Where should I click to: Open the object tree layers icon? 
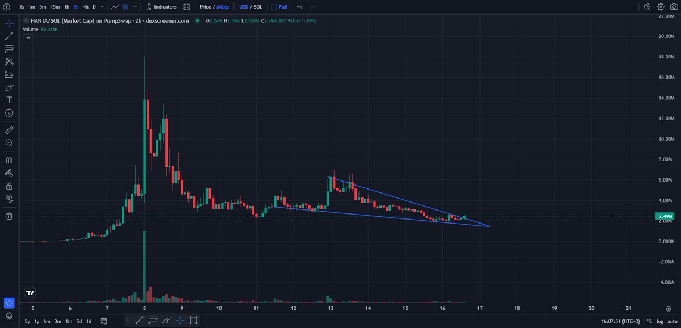coord(9,316)
